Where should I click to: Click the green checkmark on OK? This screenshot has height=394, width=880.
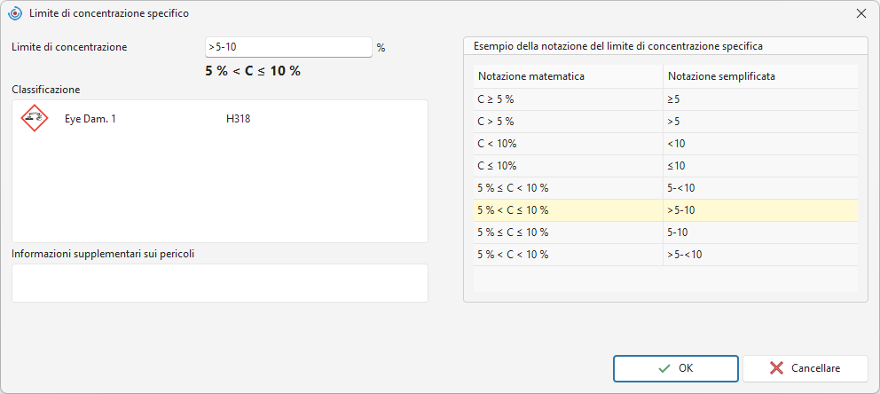[x=664, y=369]
